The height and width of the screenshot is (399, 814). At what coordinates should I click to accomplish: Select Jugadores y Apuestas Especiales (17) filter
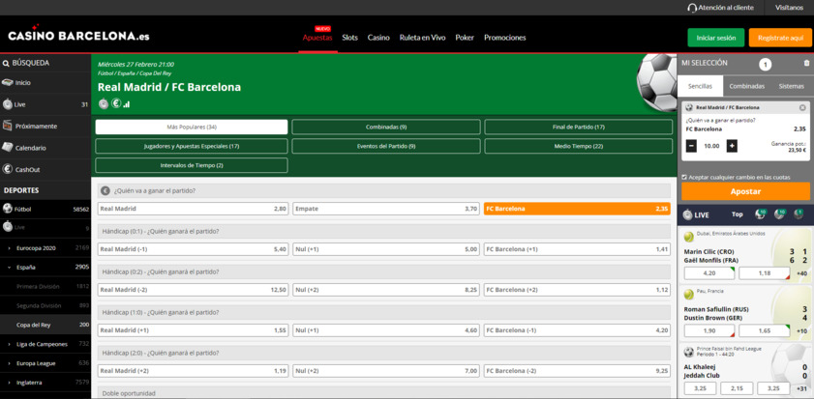tap(192, 146)
